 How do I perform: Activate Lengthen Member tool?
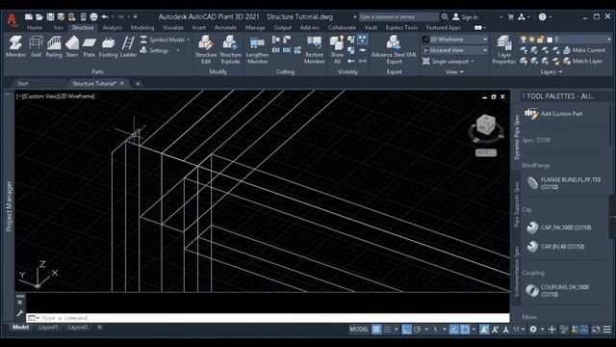tap(257, 49)
